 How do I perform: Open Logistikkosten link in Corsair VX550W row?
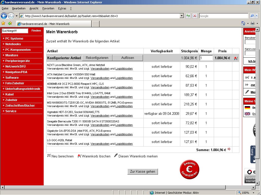[x=124, y=78]
